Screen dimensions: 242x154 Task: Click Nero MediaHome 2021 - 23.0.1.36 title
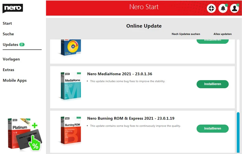pos(120,74)
